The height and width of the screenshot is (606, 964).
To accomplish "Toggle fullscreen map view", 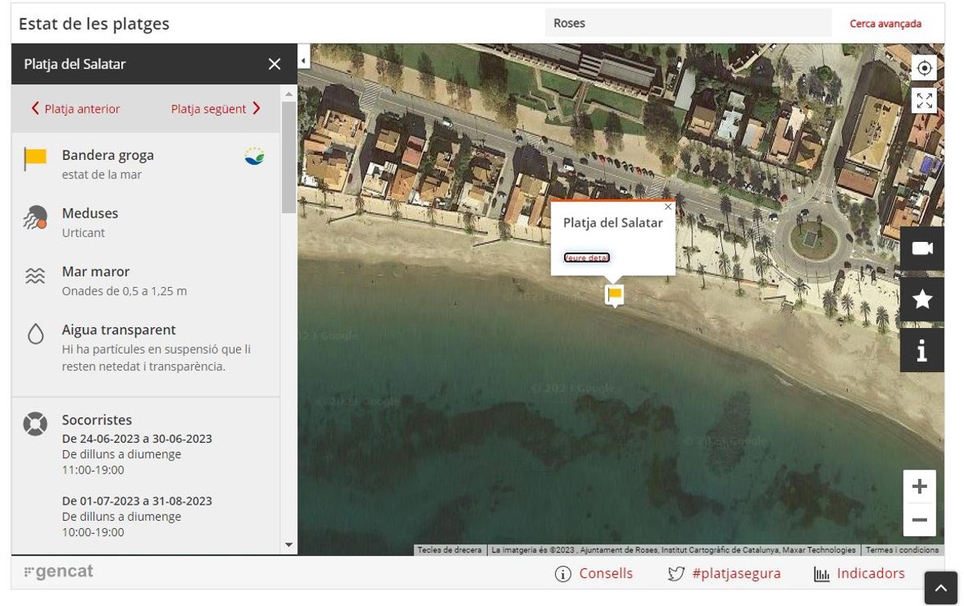I will (924, 100).
